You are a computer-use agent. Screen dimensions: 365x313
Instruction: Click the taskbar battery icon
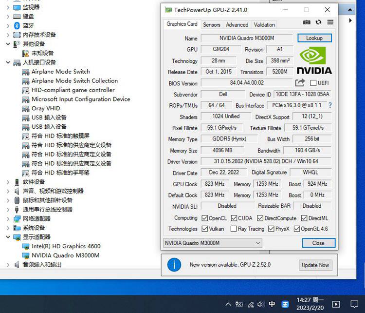[x=239, y=304]
